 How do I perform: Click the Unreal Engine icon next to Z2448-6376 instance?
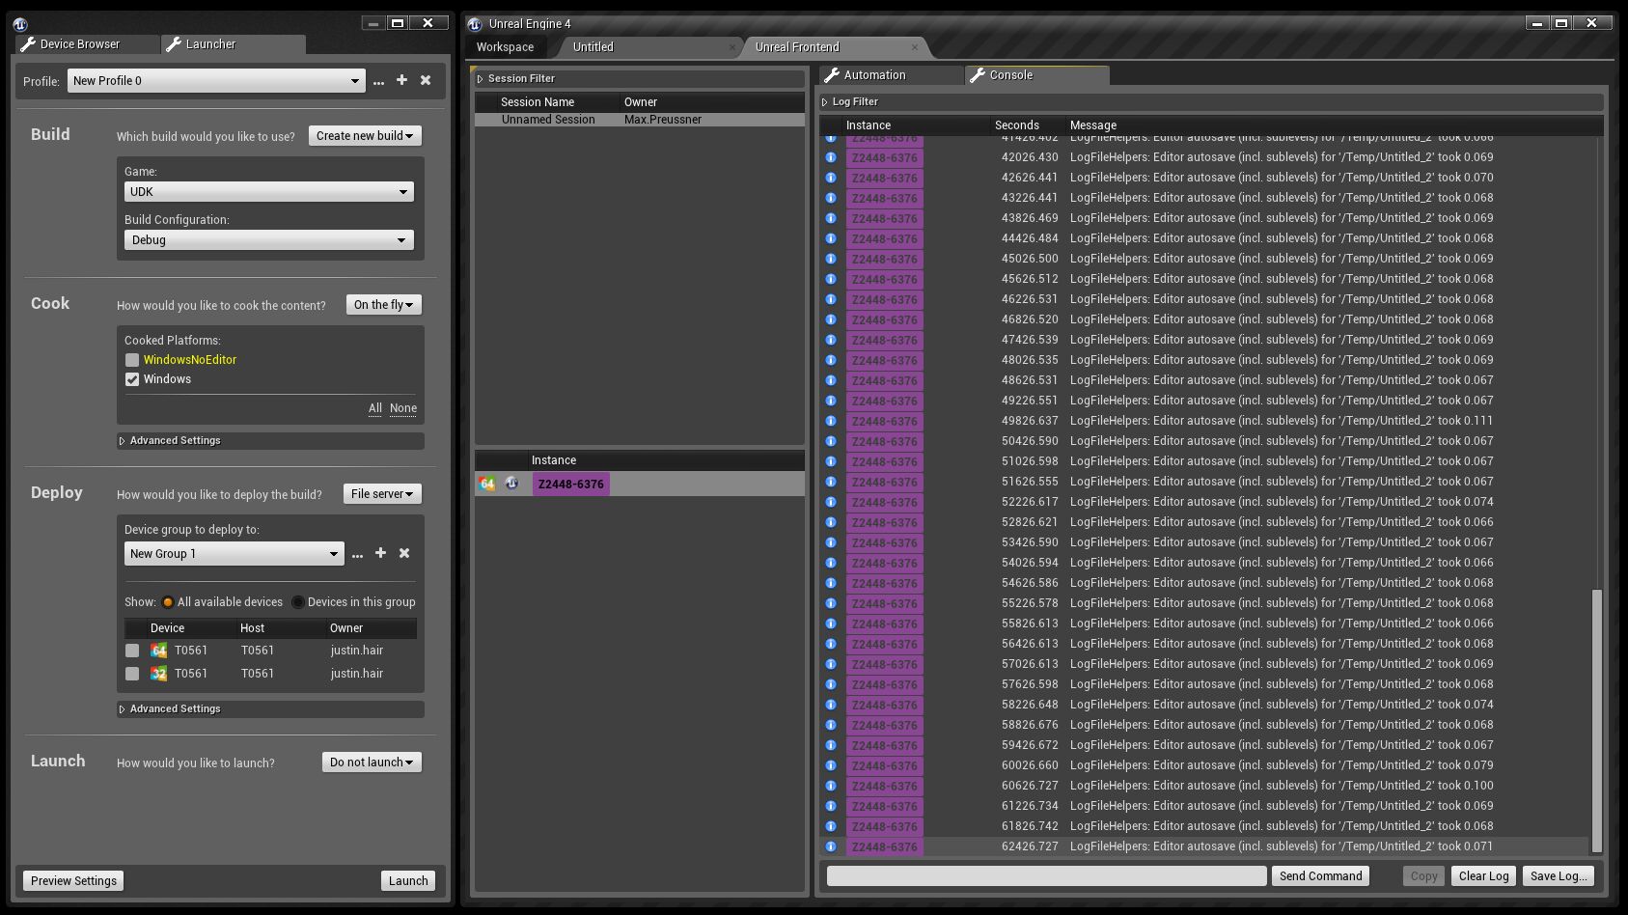pos(510,483)
